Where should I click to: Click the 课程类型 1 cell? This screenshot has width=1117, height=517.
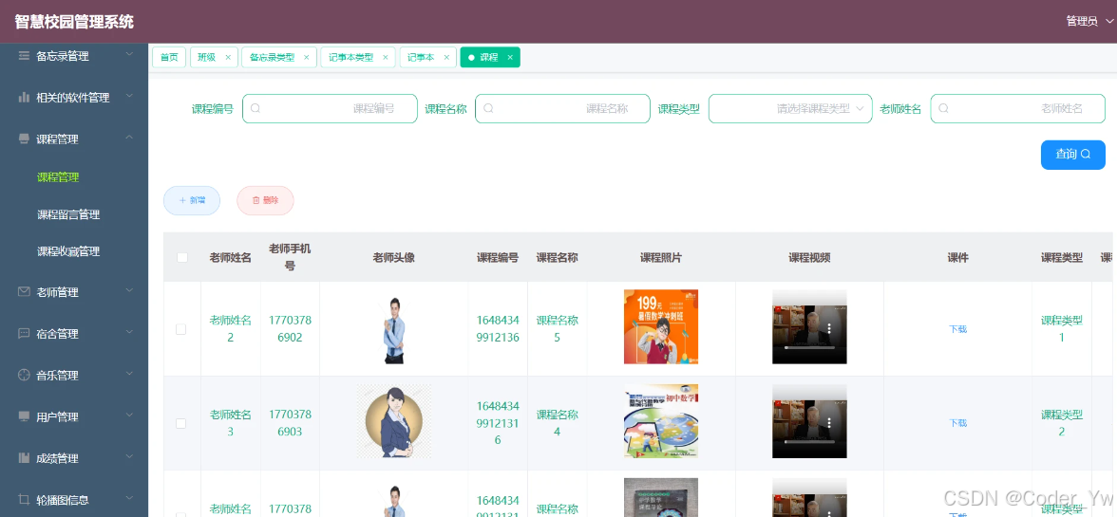(1062, 329)
